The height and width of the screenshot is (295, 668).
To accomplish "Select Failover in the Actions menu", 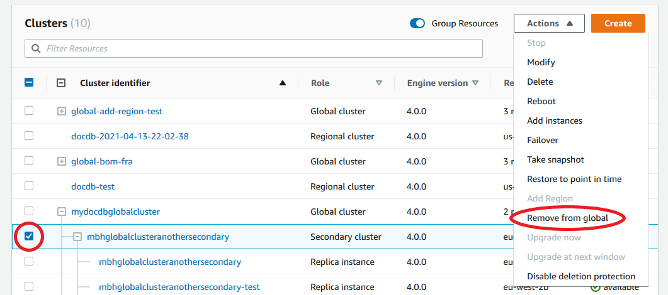I will click(x=542, y=140).
